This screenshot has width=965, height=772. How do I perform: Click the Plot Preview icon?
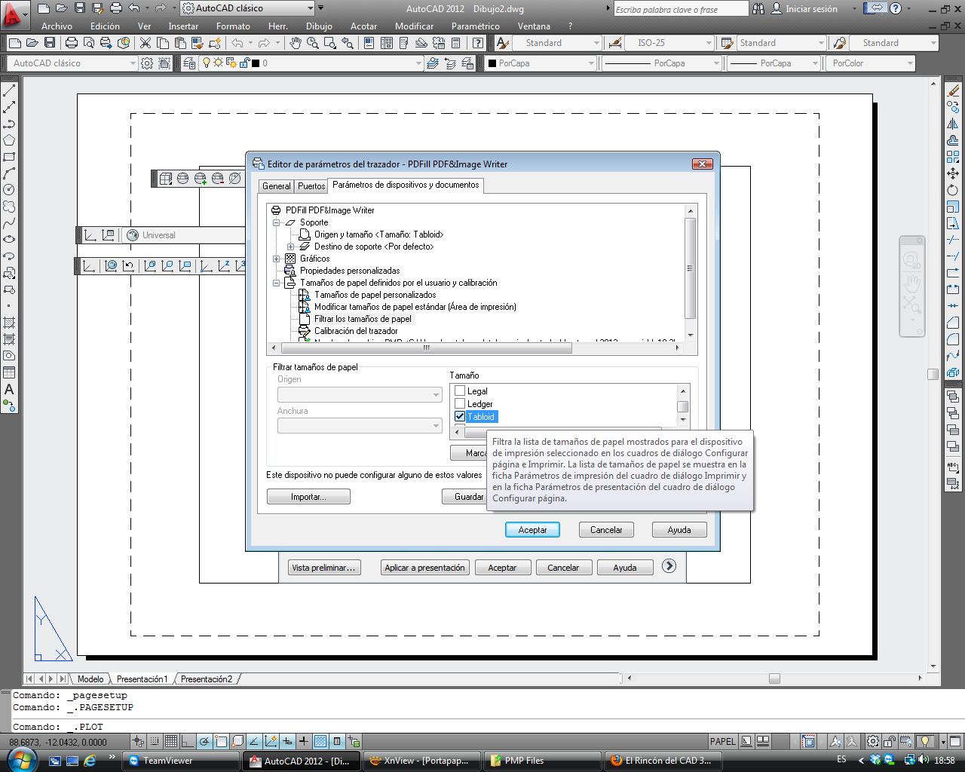[x=89, y=43]
